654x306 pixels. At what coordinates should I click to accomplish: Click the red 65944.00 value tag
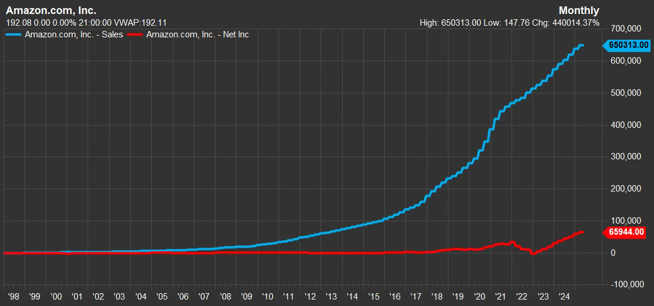[x=625, y=232]
